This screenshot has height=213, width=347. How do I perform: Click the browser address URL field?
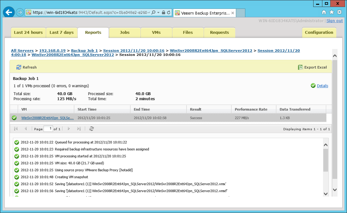click(x=91, y=13)
